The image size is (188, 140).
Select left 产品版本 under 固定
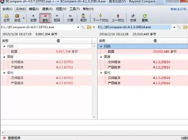46,67
